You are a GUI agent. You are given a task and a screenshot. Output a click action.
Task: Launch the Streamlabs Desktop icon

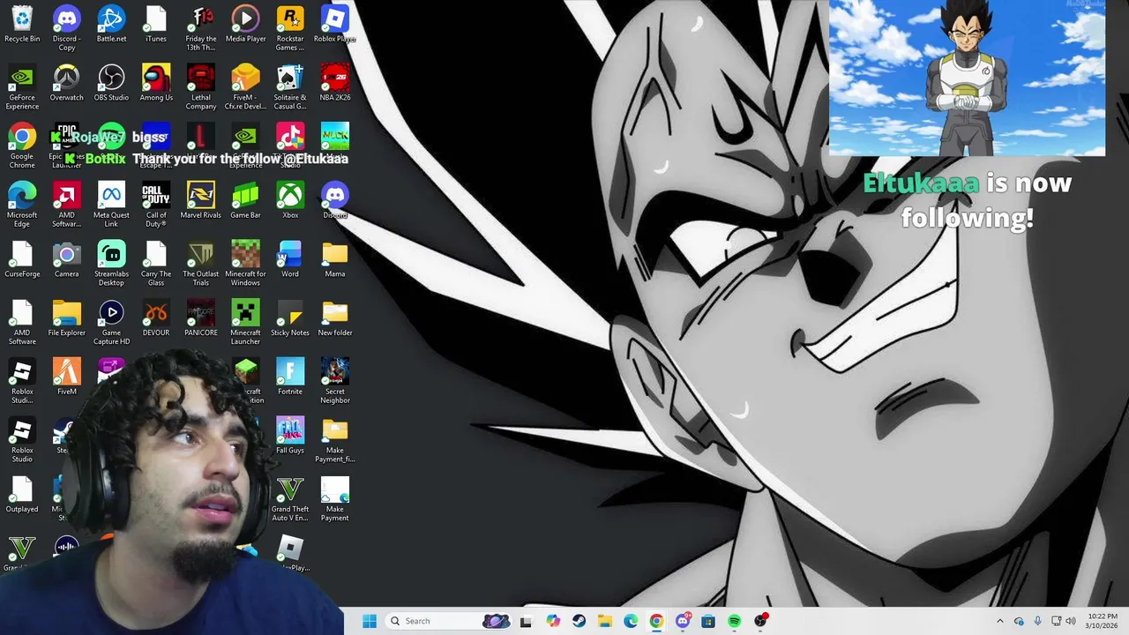pos(111,263)
